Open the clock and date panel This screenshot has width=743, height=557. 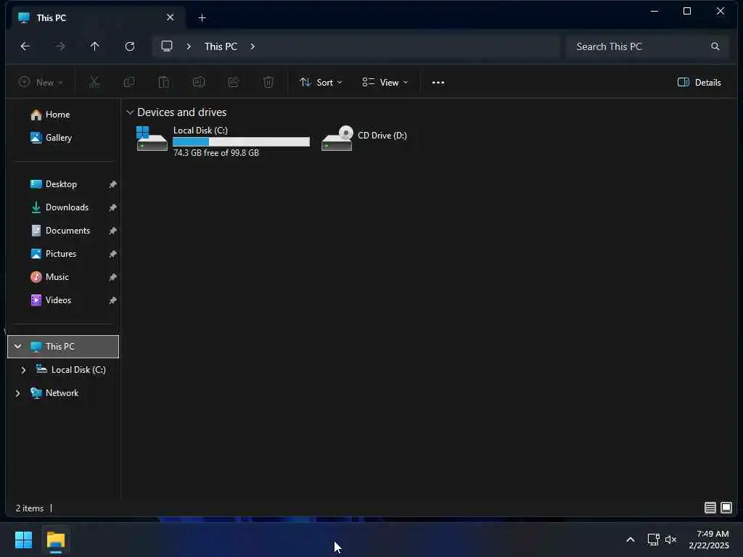pos(709,540)
